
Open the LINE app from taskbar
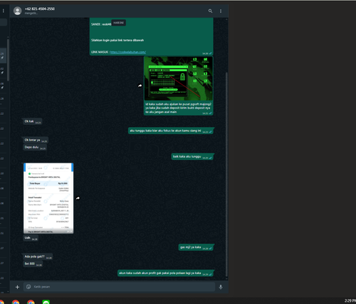tap(46, 302)
